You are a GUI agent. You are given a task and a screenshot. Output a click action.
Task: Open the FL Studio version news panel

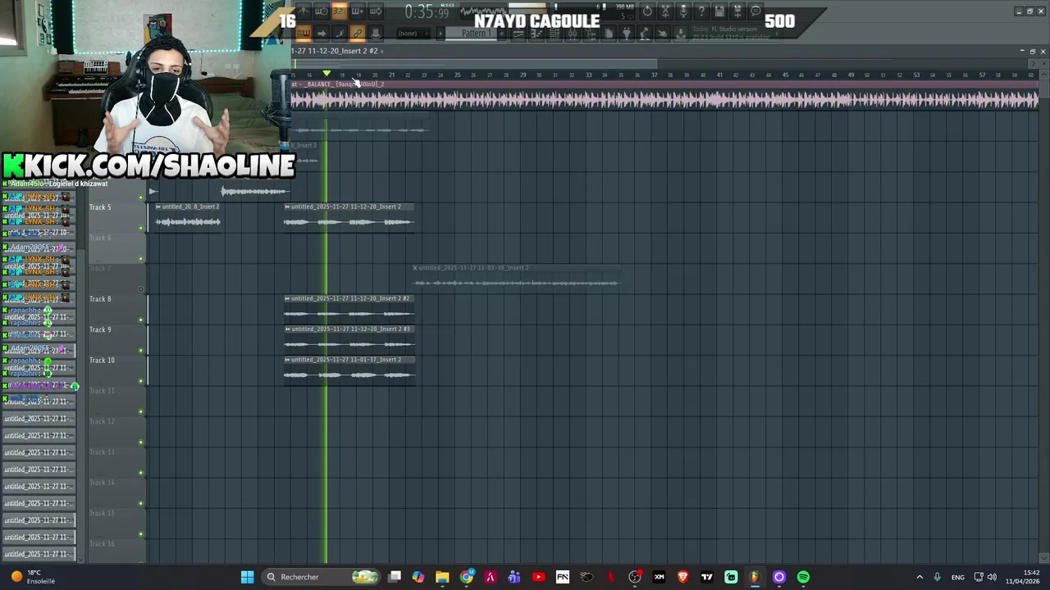pyautogui.click(x=734, y=34)
